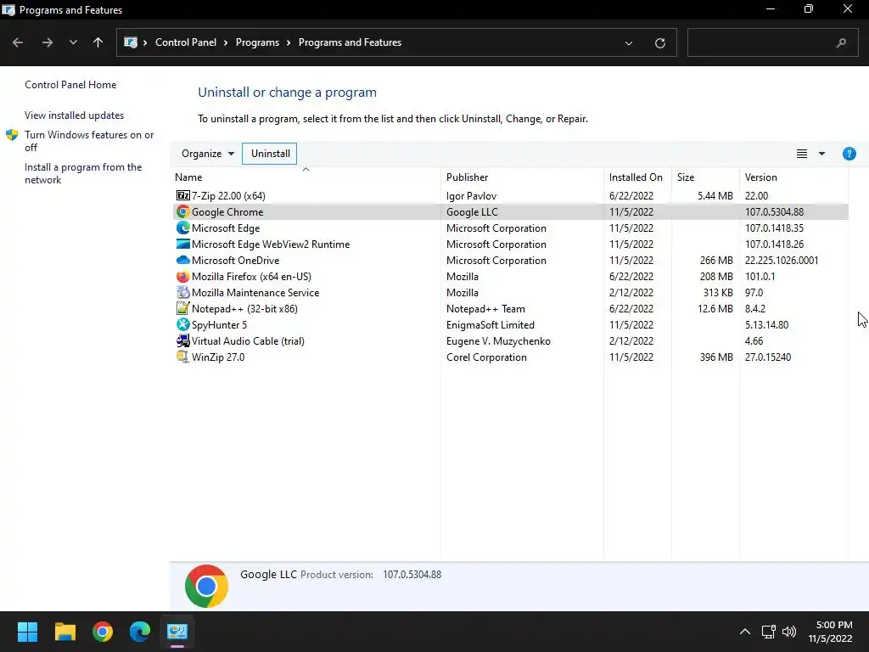Open the volume tray icon
Image resolution: width=869 pixels, height=652 pixels.
789,632
